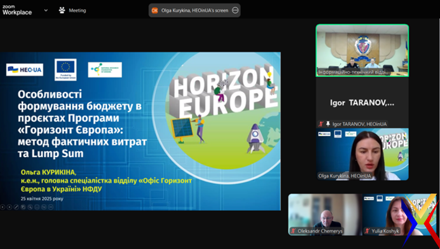Open the see-all-slides grid icon
440x249 pixels.
[x=23, y=207]
